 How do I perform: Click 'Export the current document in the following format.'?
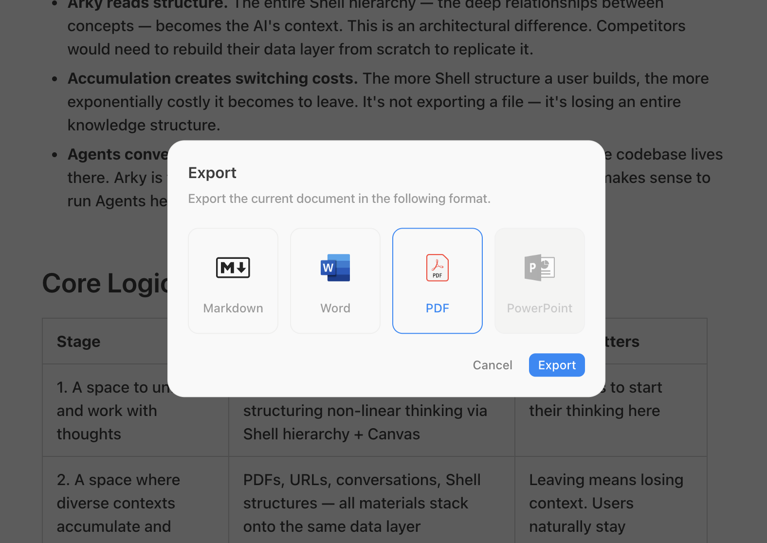[339, 199]
